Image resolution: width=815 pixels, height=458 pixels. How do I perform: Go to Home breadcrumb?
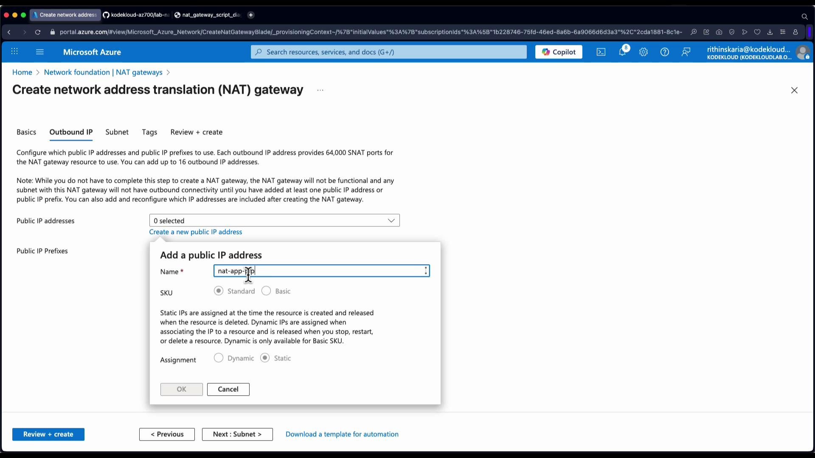coord(22,73)
